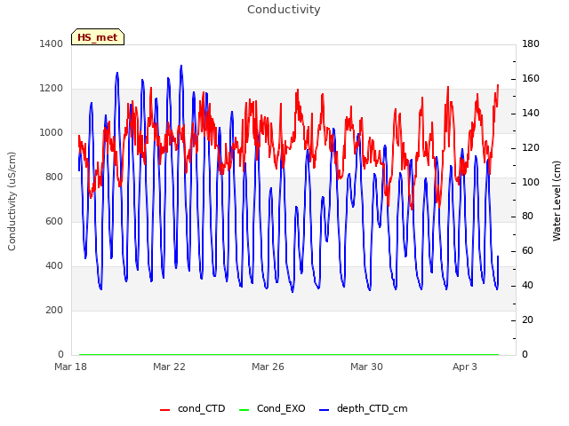
Task: Click the 80 right axis label
Action: point(527,217)
